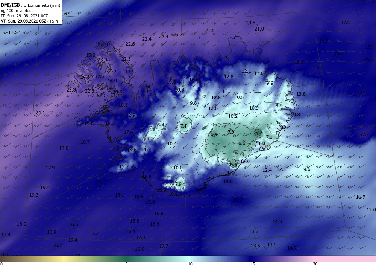
Task: Click the 'og 100 m vindur.' line
Action: (x=16, y=11)
